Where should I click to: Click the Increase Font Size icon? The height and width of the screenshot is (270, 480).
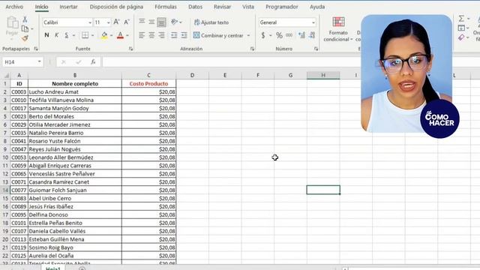click(x=117, y=22)
